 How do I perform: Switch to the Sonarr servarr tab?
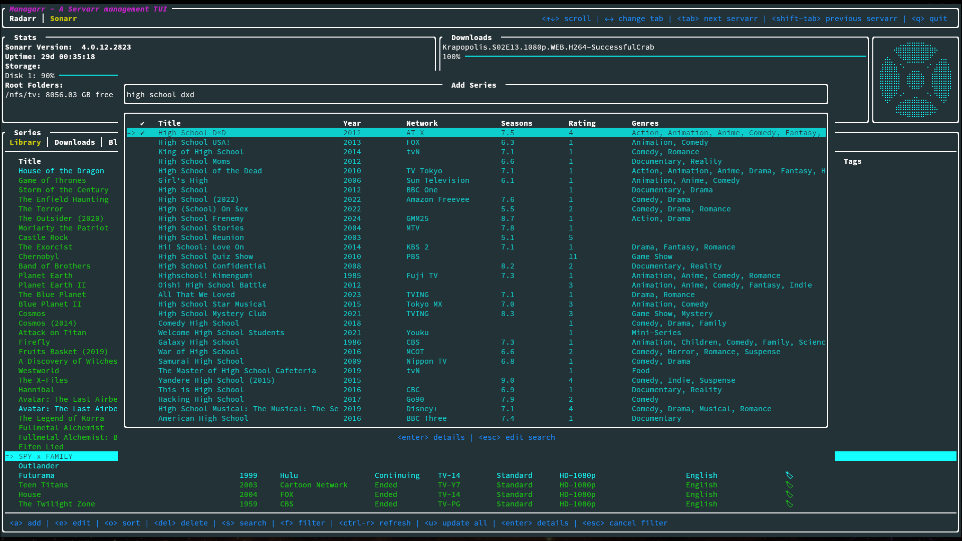coord(63,19)
